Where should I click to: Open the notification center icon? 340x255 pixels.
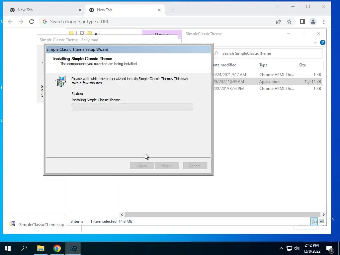point(330,249)
